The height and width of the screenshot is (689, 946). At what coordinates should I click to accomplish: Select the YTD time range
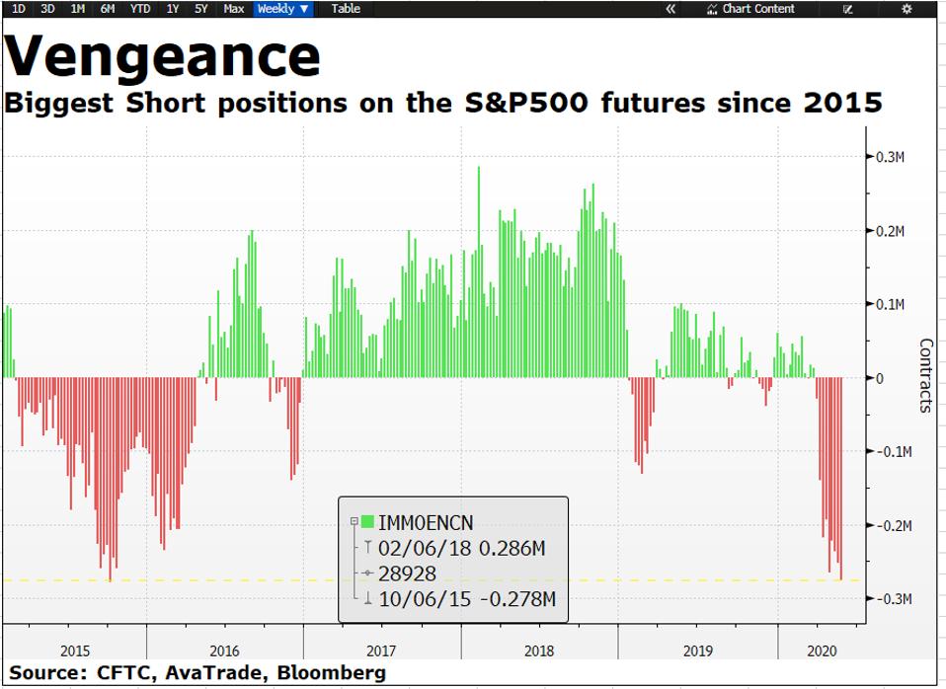pyautogui.click(x=140, y=9)
